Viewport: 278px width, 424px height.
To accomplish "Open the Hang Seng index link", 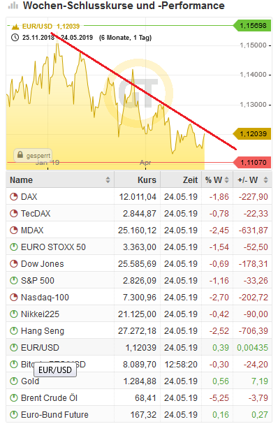I will click(x=43, y=330).
